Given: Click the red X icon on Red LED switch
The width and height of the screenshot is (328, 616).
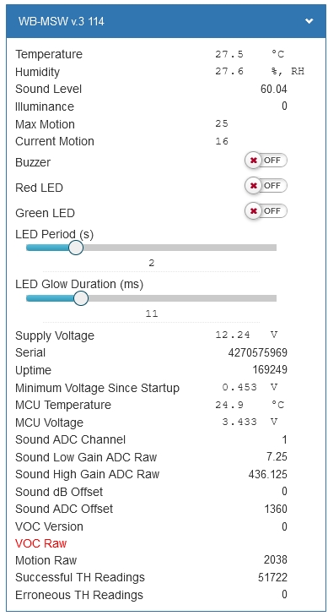Looking at the screenshot, I should [254, 186].
